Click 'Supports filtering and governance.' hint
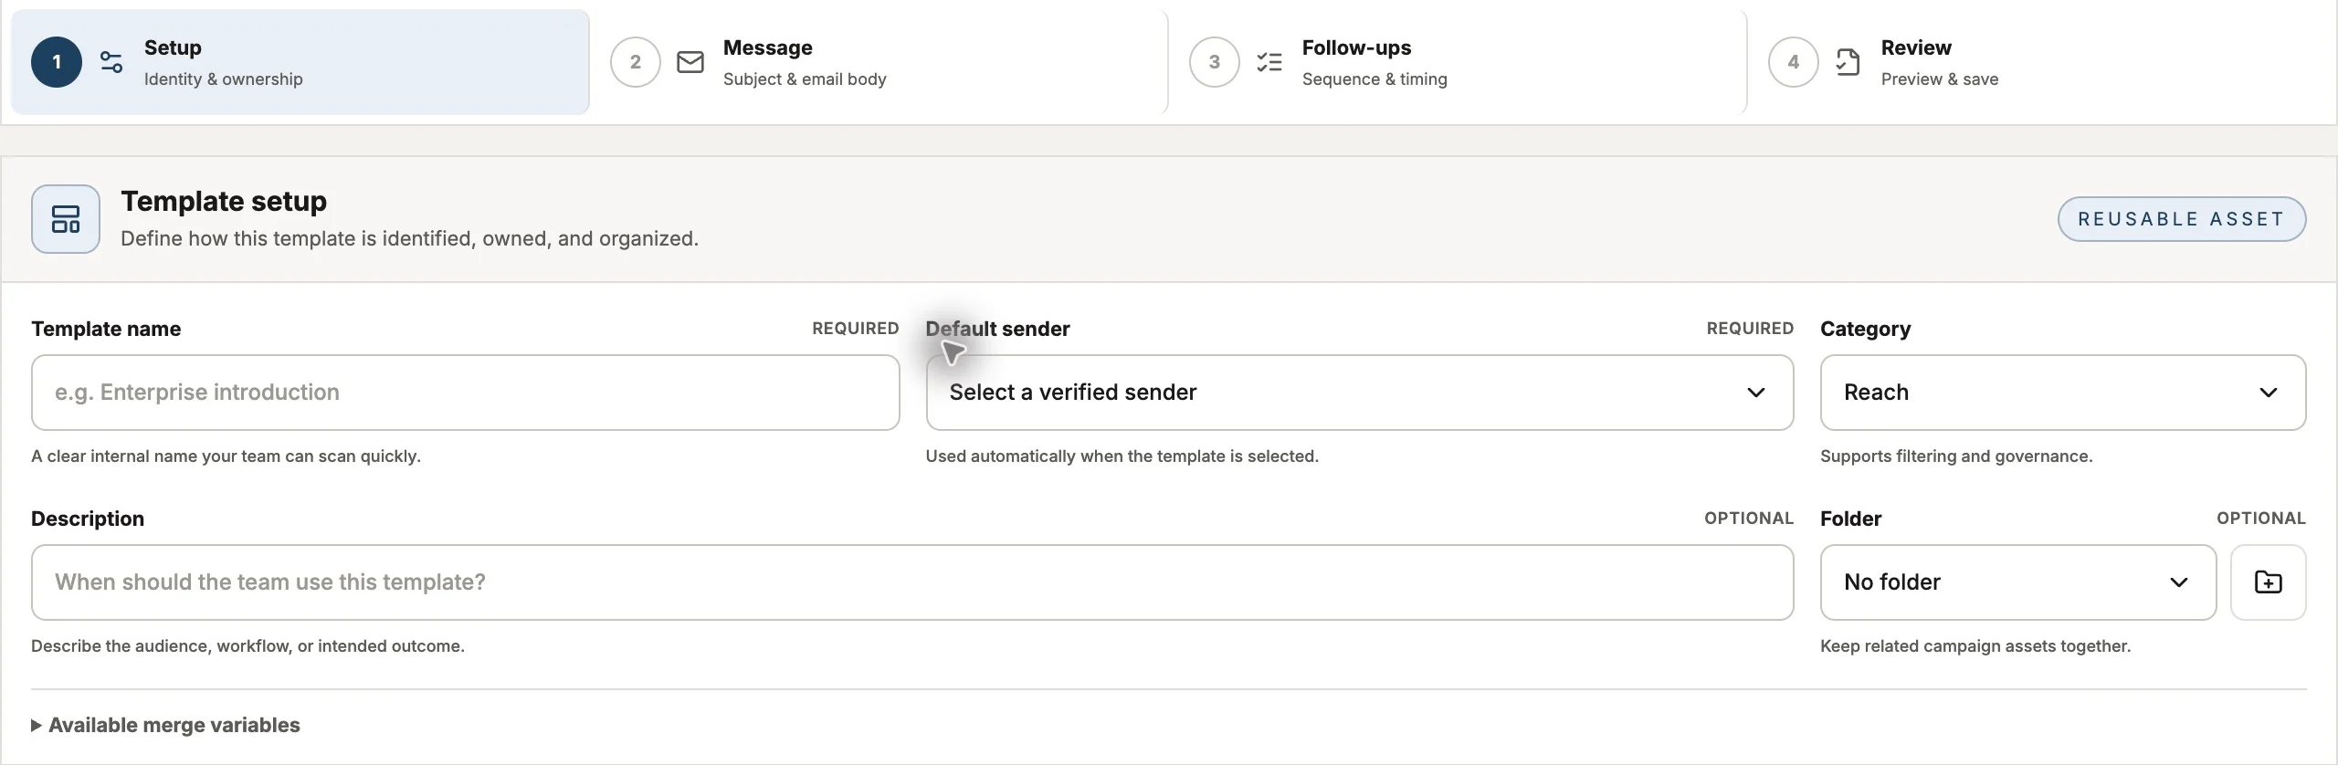2338x765 pixels. 1956,456
